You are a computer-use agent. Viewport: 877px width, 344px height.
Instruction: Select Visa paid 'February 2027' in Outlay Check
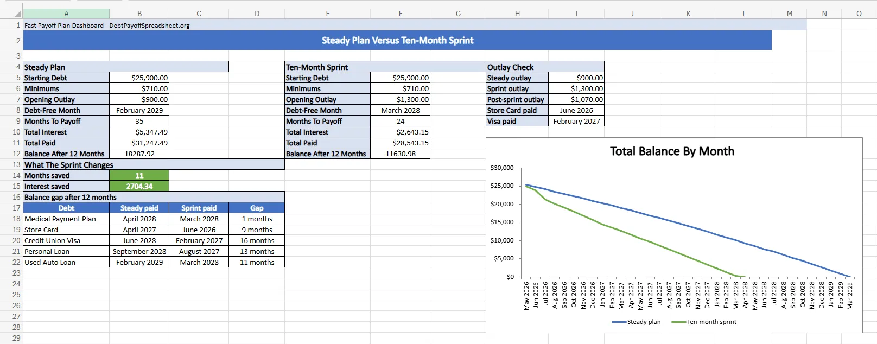tap(576, 121)
